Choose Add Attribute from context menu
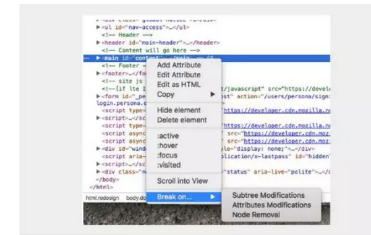Image resolution: width=371 pixels, height=235 pixels. [179, 65]
